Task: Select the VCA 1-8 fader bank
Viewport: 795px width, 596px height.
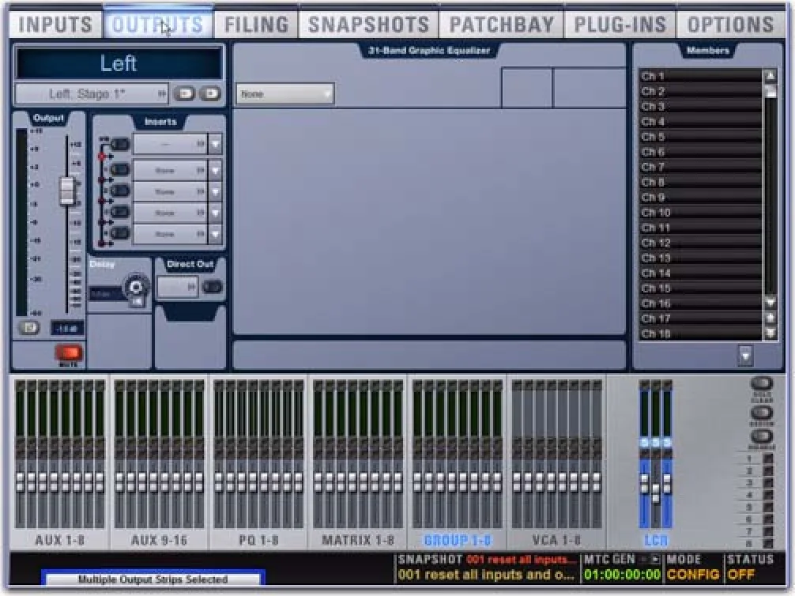Action: tap(556, 540)
